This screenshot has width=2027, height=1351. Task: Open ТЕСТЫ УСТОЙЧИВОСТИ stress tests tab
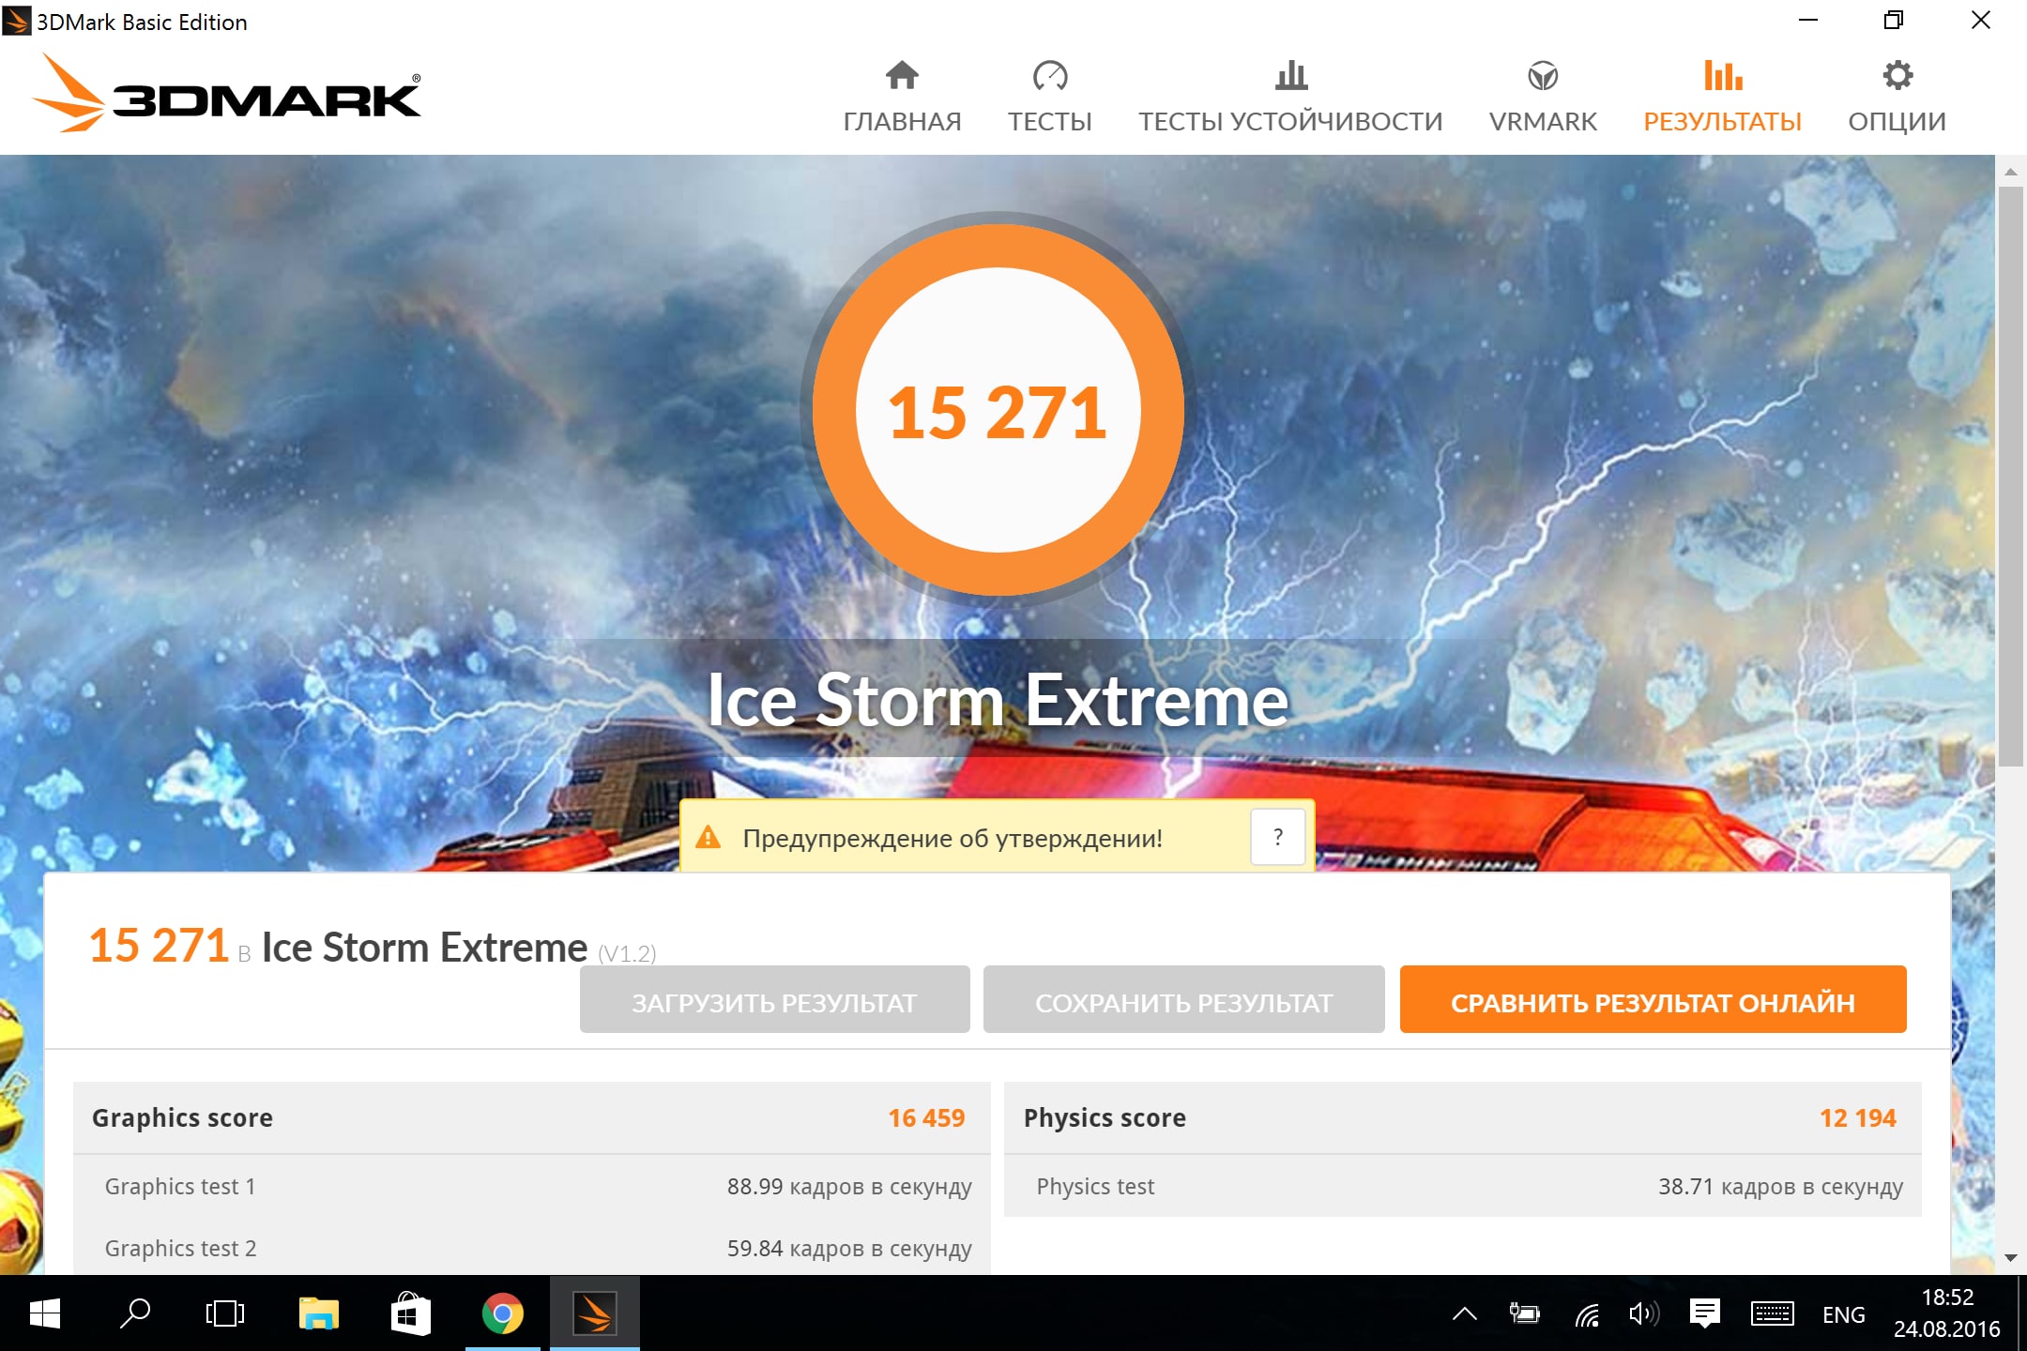pos(1290,96)
